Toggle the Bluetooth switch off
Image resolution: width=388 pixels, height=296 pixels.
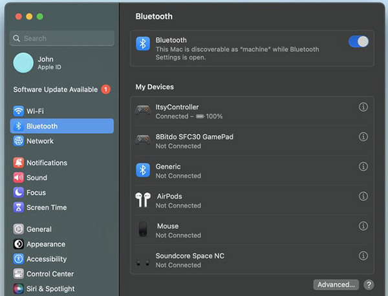358,42
